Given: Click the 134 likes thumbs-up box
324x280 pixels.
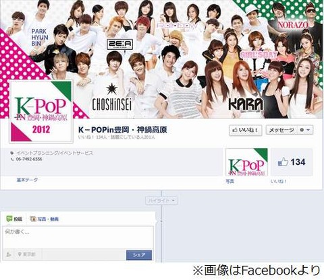Looking at the screenshot, I should point(292,162).
